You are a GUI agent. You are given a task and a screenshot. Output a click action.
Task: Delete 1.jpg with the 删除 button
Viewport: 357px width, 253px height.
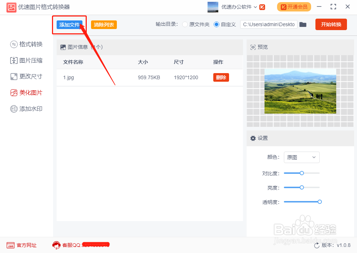point(221,77)
